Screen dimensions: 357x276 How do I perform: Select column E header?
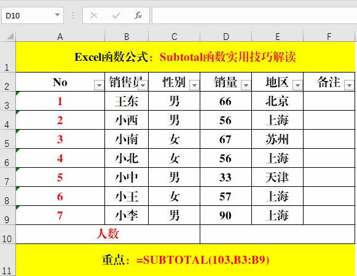pos(278,36)
